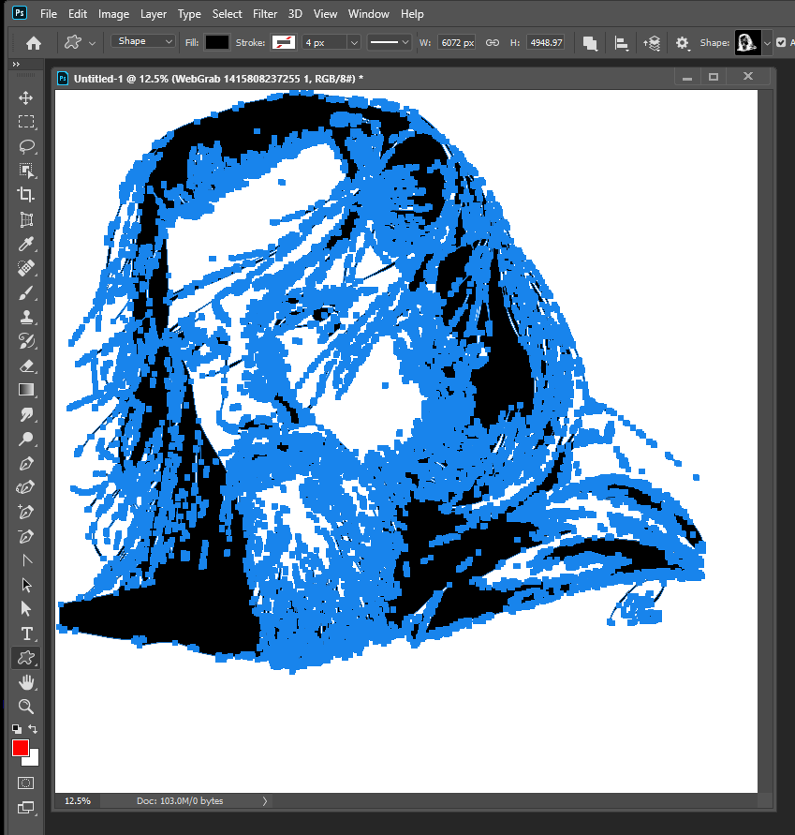Link the width and height proportions
Screen dimensions: 795x835
click(493, 42)
